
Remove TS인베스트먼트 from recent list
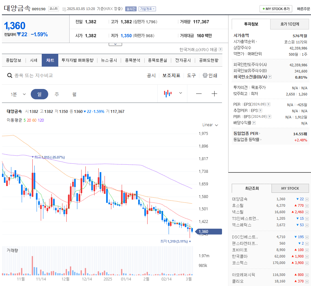pos(307,219)
